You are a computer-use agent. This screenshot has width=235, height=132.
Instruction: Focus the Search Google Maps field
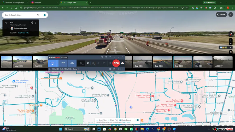coord(20,15)
